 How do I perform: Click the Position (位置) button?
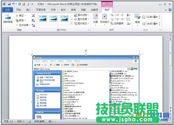pyautogui.click(x=95, y=19)
